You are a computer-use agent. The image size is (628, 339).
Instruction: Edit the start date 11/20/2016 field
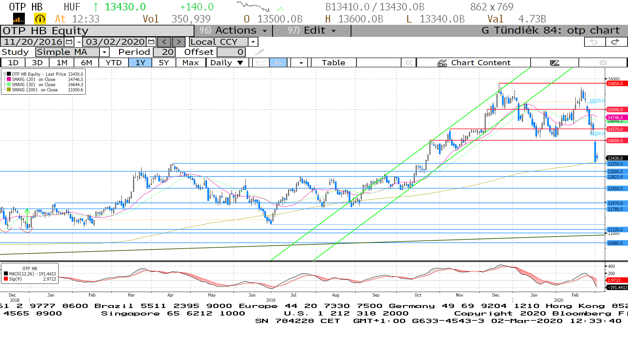coord(33,42)
